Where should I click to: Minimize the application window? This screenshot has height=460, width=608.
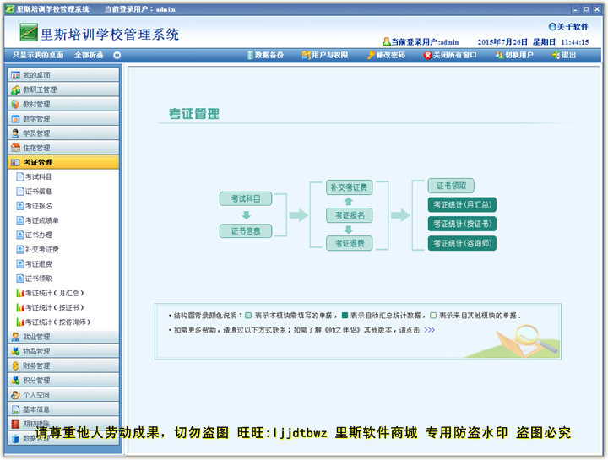tap(575, 9)
